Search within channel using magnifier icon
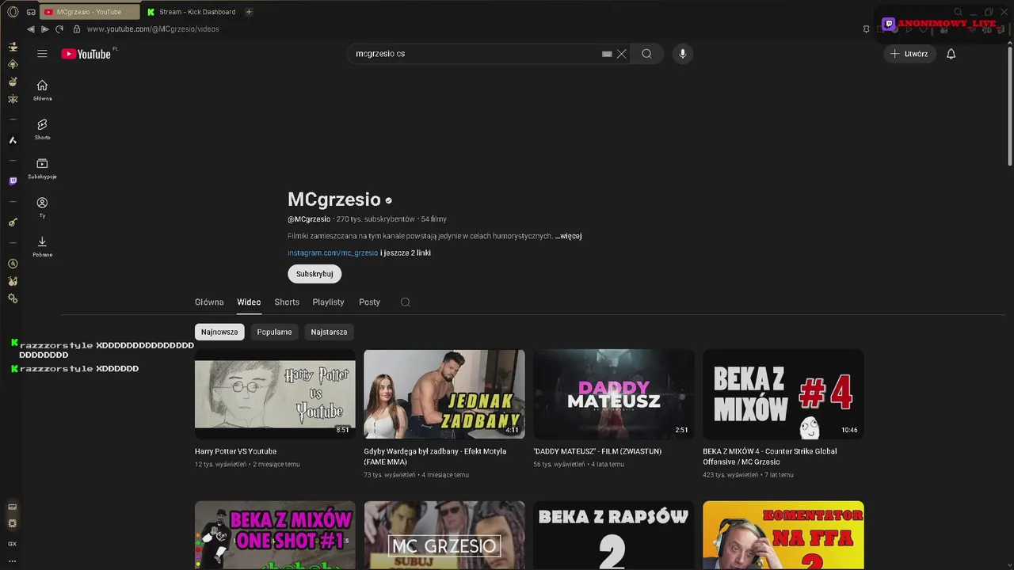Screen dimensions: 1014x570 [x=405, y=302]
